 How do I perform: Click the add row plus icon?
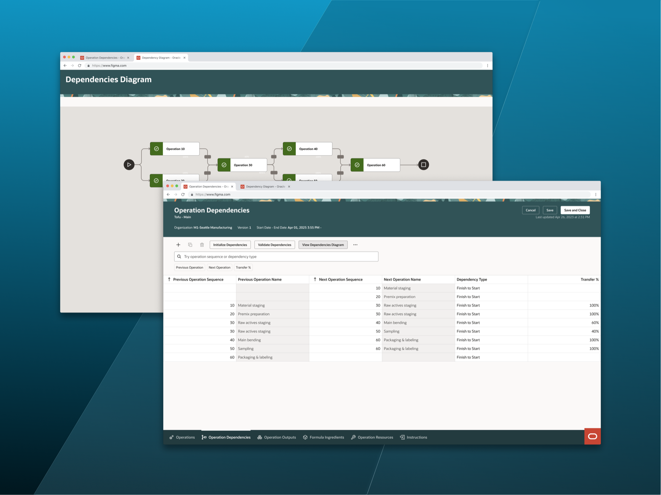tap(178, 245)
